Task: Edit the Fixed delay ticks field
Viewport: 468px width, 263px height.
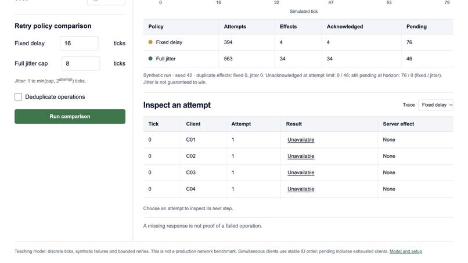Action: [x=79, y=44]
